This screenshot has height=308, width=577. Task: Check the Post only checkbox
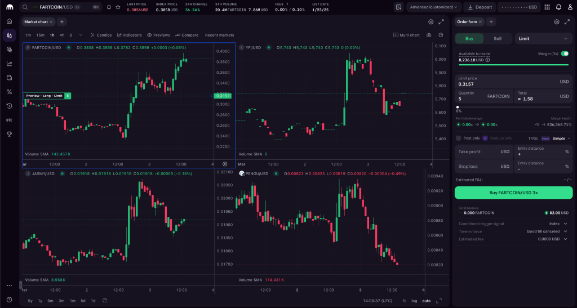click(458, 138)
